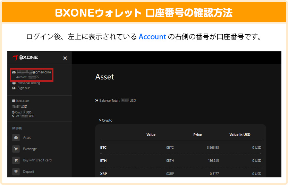
Task: Click the MENU heading
Action: tap(17, 128)
